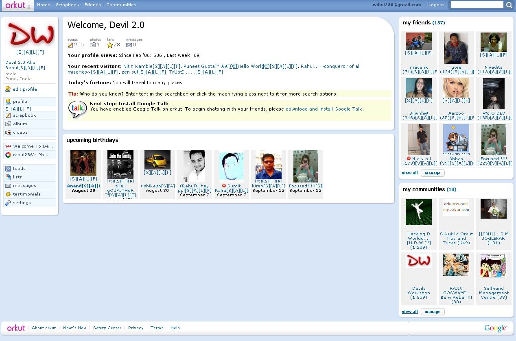Click the Picasa icon beside rahul286's Ph..
Screen dimensions: 516x341
[8, 155]
